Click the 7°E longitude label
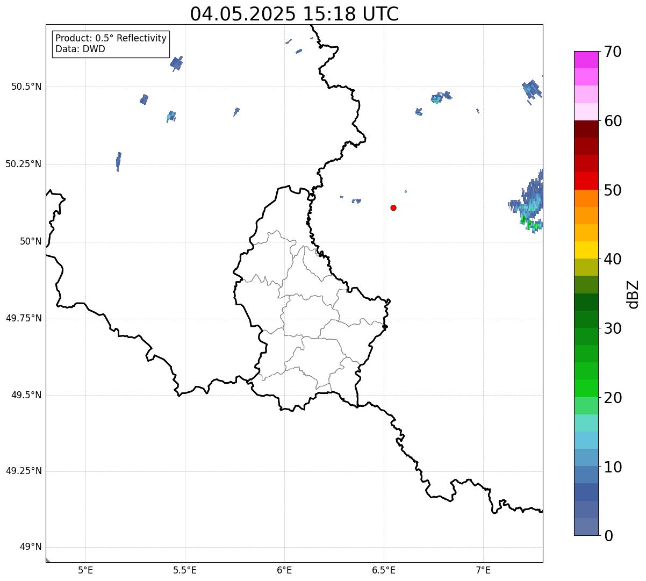The width and height of the screenshot is (646, 581). pos(483,570)
